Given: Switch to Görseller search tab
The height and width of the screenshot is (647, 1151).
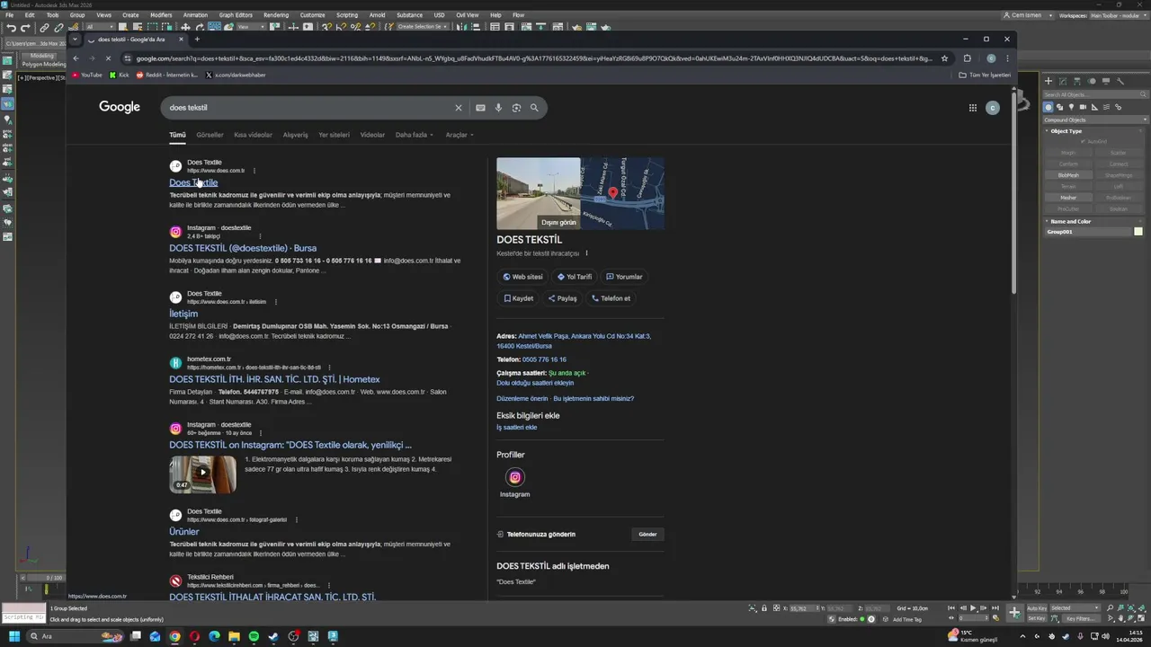Looking at the screenshot, I should pyautogui.click(x=210, y=135).
